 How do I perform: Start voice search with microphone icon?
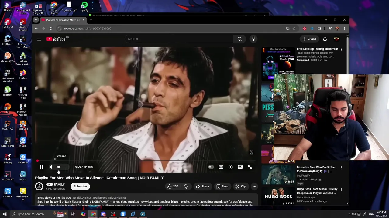[x=253, y=39]
